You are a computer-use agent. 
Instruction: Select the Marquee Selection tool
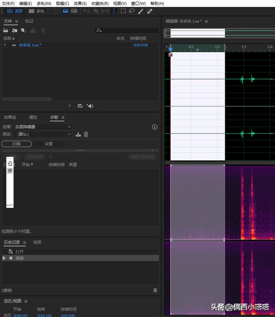click(x=123, y=11)
